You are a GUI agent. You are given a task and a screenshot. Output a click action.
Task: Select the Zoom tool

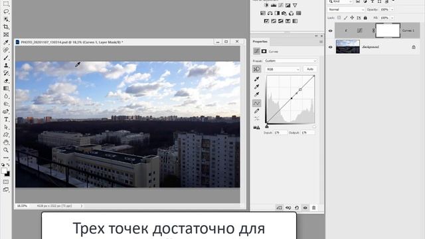(x=6, y=150)
